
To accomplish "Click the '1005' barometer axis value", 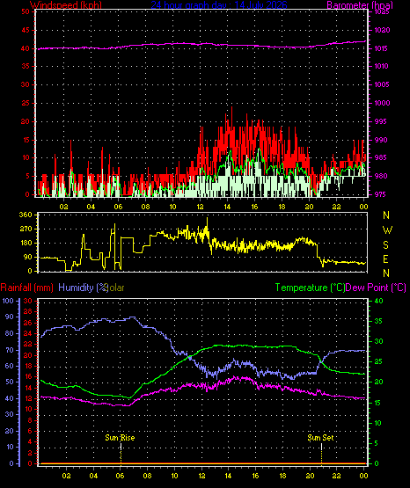I will coord(381,84).
